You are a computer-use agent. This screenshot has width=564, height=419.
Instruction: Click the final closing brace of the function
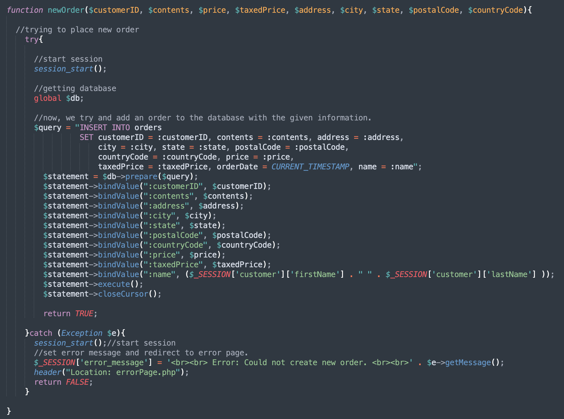coord(9,411)
